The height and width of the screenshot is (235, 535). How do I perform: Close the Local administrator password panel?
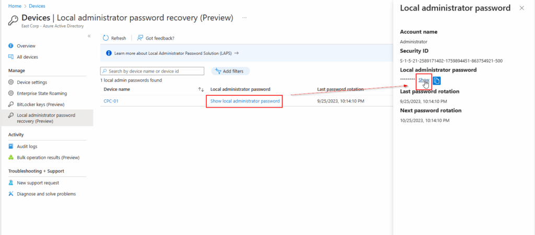[521, 8]
